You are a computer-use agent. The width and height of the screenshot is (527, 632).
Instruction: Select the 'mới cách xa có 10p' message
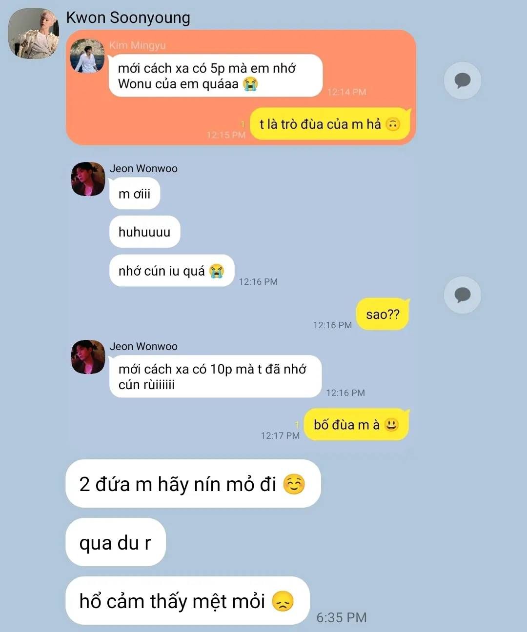click(x=215, y=376)
